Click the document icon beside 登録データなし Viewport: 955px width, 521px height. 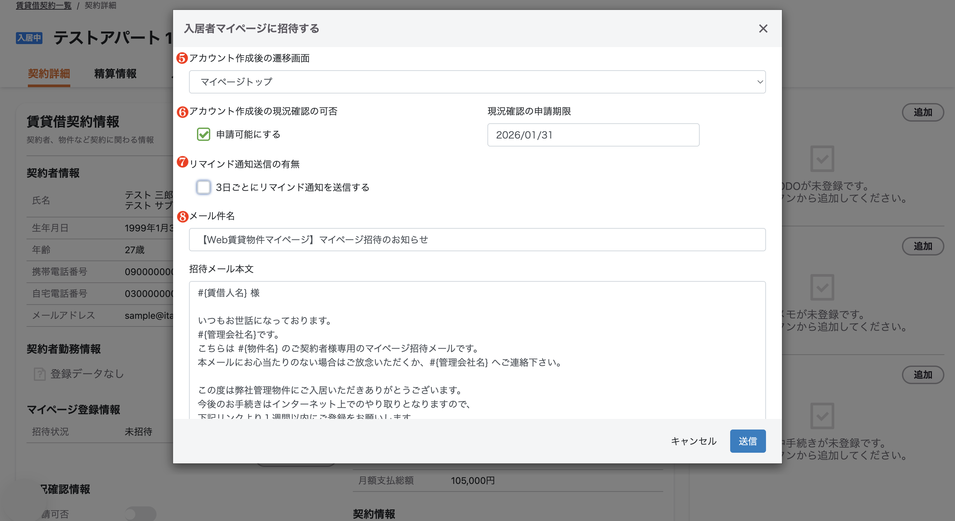coord(40,374)
